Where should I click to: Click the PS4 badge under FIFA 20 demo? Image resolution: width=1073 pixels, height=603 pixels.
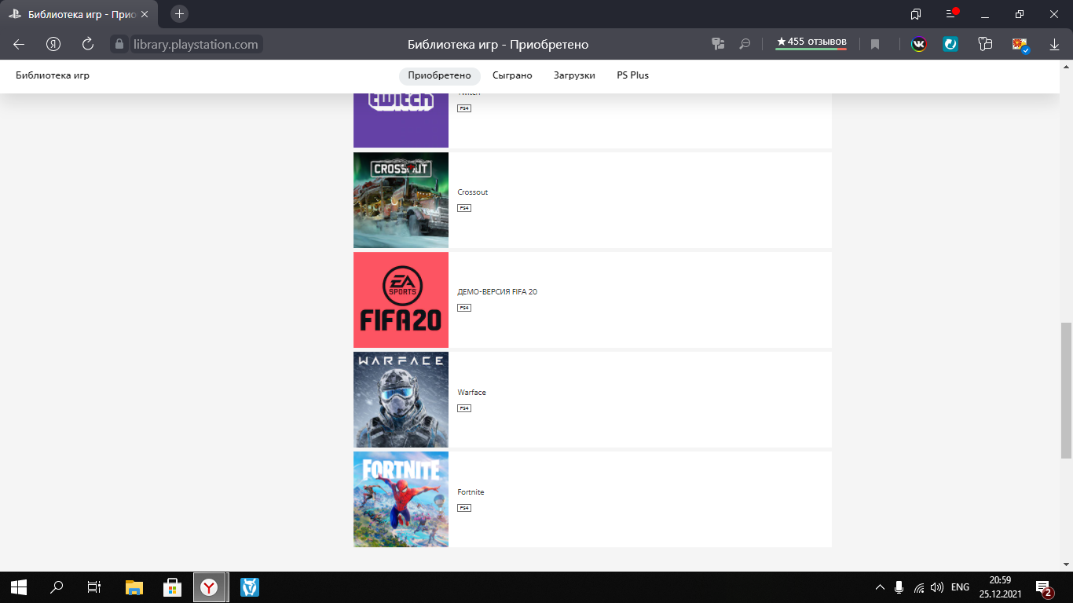(464, 308)
